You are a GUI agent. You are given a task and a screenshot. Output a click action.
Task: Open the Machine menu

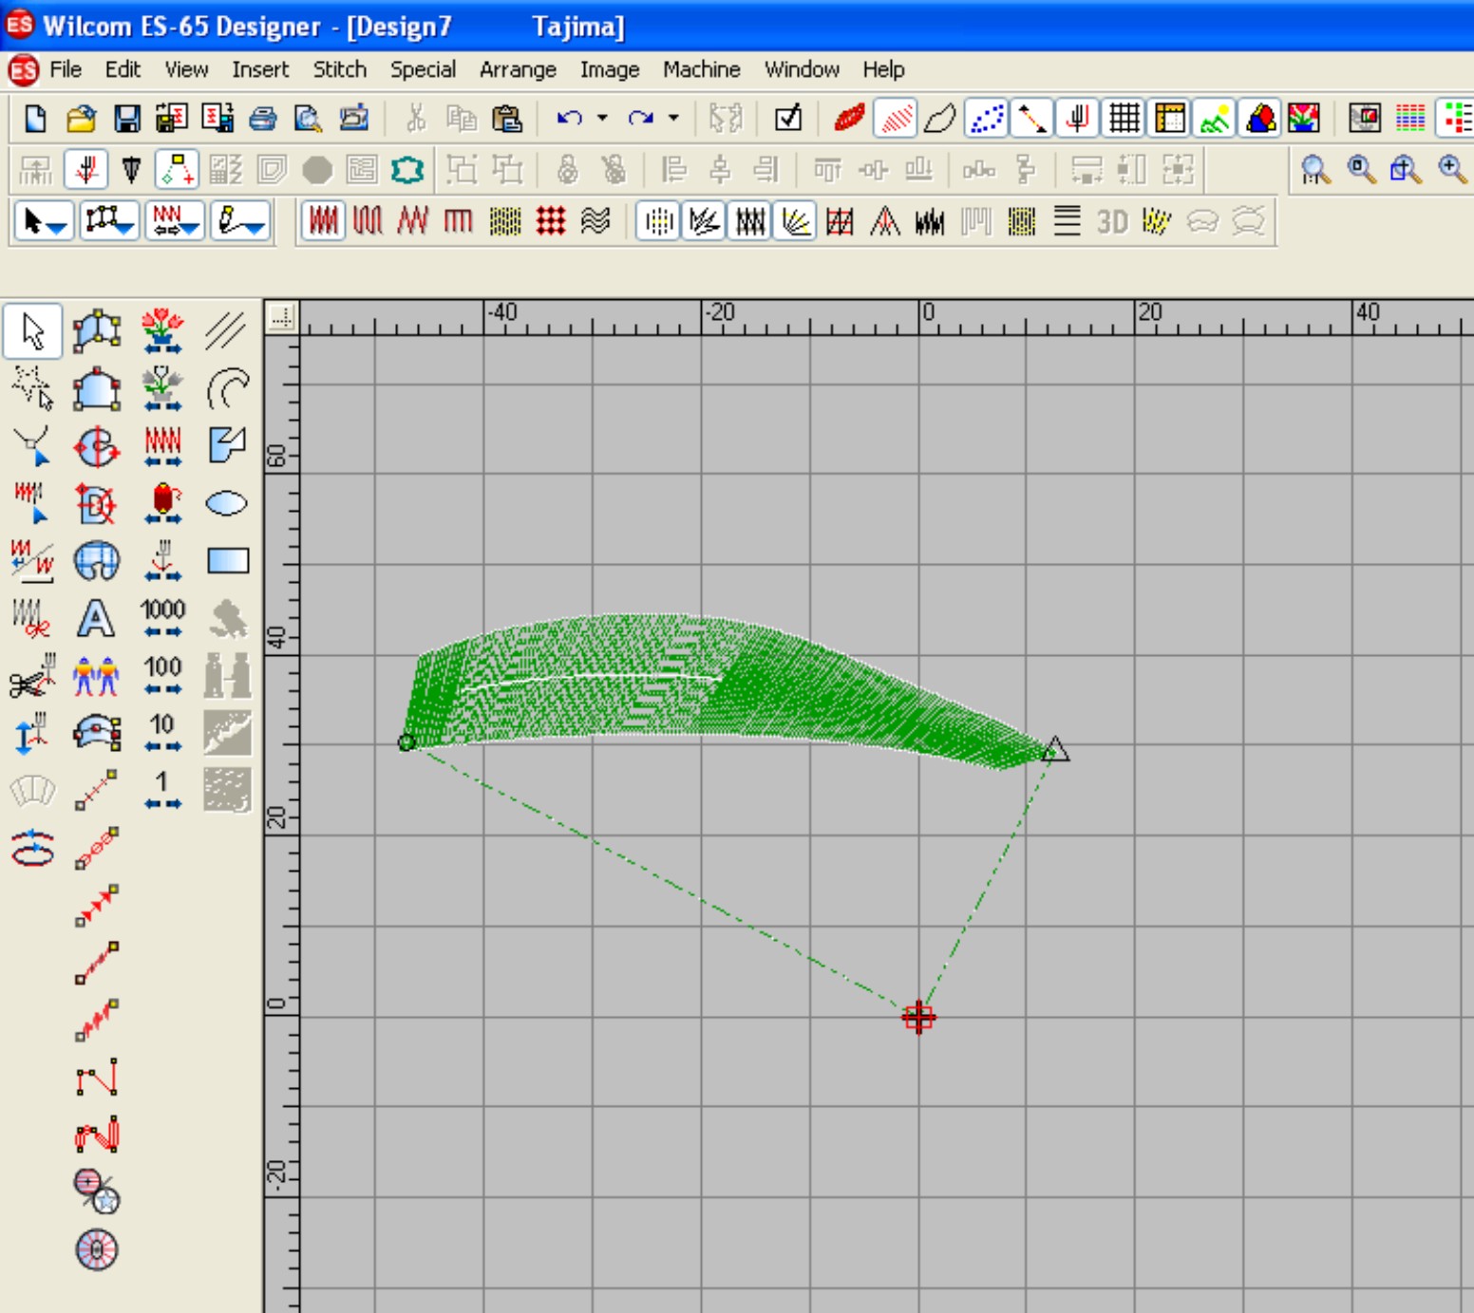[x=701, y=69]
